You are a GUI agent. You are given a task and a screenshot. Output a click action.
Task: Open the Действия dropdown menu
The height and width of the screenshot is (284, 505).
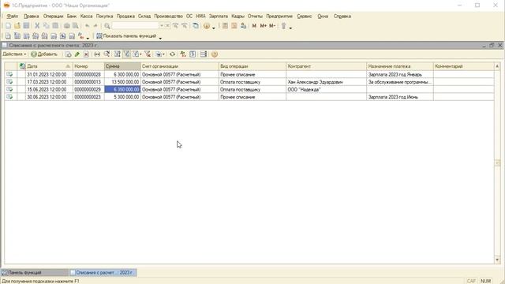click(14, 54)
